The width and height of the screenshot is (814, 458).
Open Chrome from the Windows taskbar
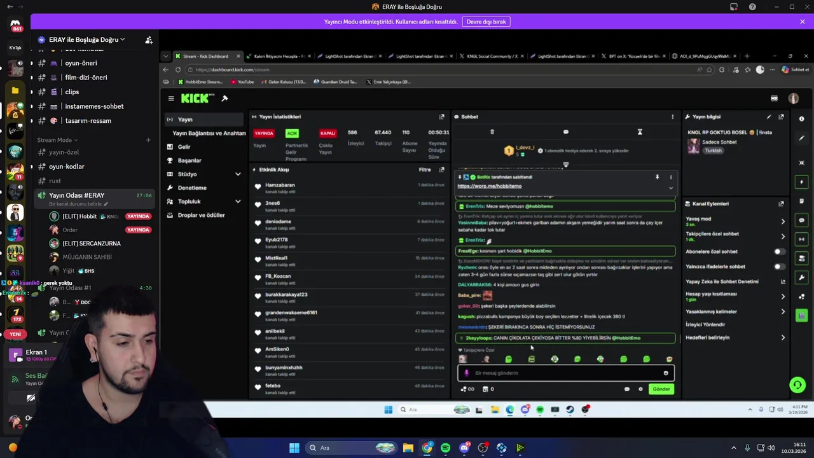pos(427,448)
